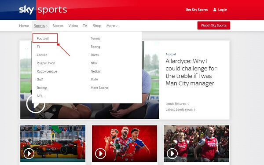The width and height of the screenshot is (264, 165).
Task: Choose Cricket in the dropdown
Action: [x=42, y=55]
